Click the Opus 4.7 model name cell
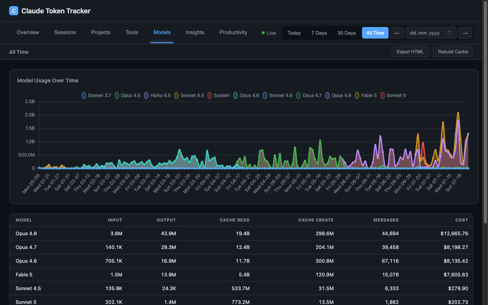The image size is (488, 305). [26, 247]
